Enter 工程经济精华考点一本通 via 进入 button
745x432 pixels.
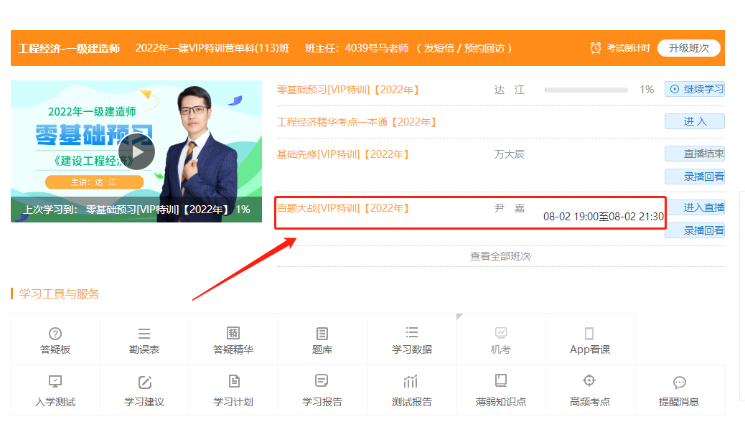coord(694,121)
